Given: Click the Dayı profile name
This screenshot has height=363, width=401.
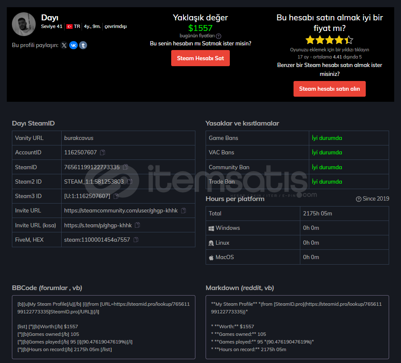Looking at the screenshot, I should [50, 17].
